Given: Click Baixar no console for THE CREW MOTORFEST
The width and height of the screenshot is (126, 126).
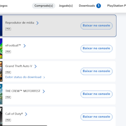Looking at the screenshot, I should pyautogui.click(x=96, y=94).
